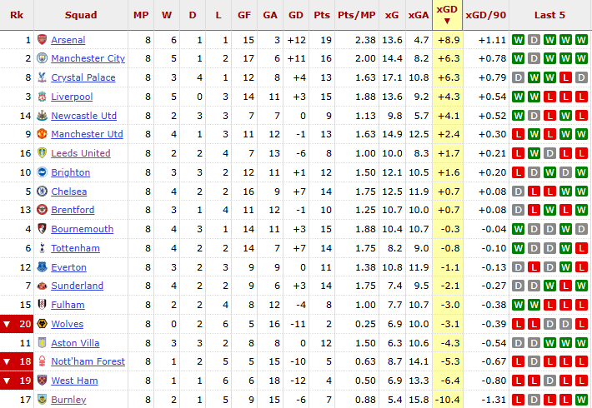Click the Manchester City club crest
The width and height of the screenshot is (592, 408).
(x=42, y=58)
